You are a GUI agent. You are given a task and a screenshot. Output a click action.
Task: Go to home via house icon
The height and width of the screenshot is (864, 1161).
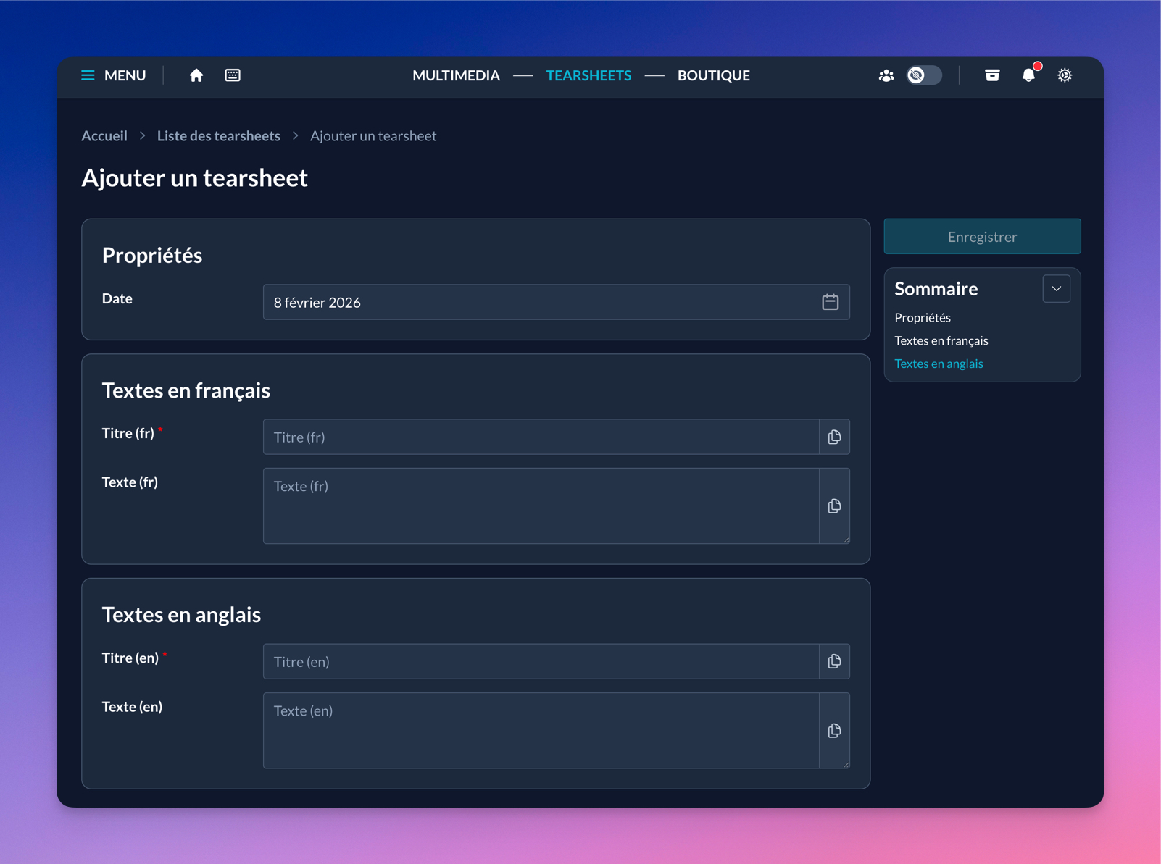tap(196, 75)
